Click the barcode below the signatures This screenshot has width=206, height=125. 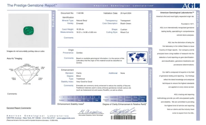click(x=123, y=117)
